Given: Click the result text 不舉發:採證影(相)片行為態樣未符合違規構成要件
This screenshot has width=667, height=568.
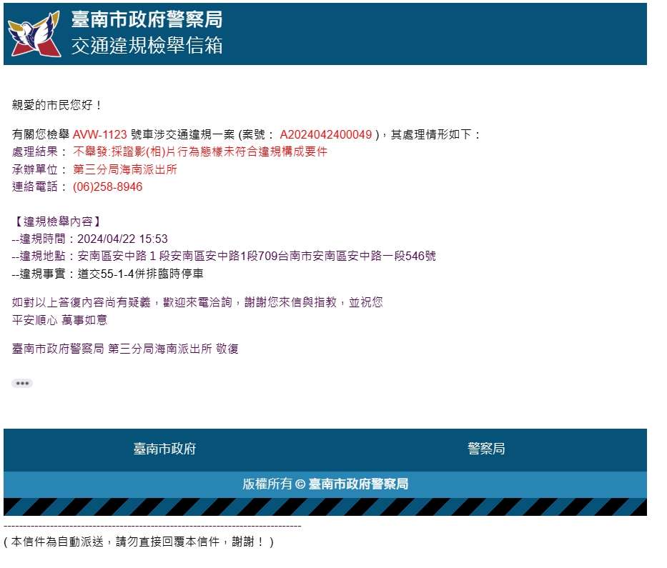Looking at the screenshot, I should (200, 151).
